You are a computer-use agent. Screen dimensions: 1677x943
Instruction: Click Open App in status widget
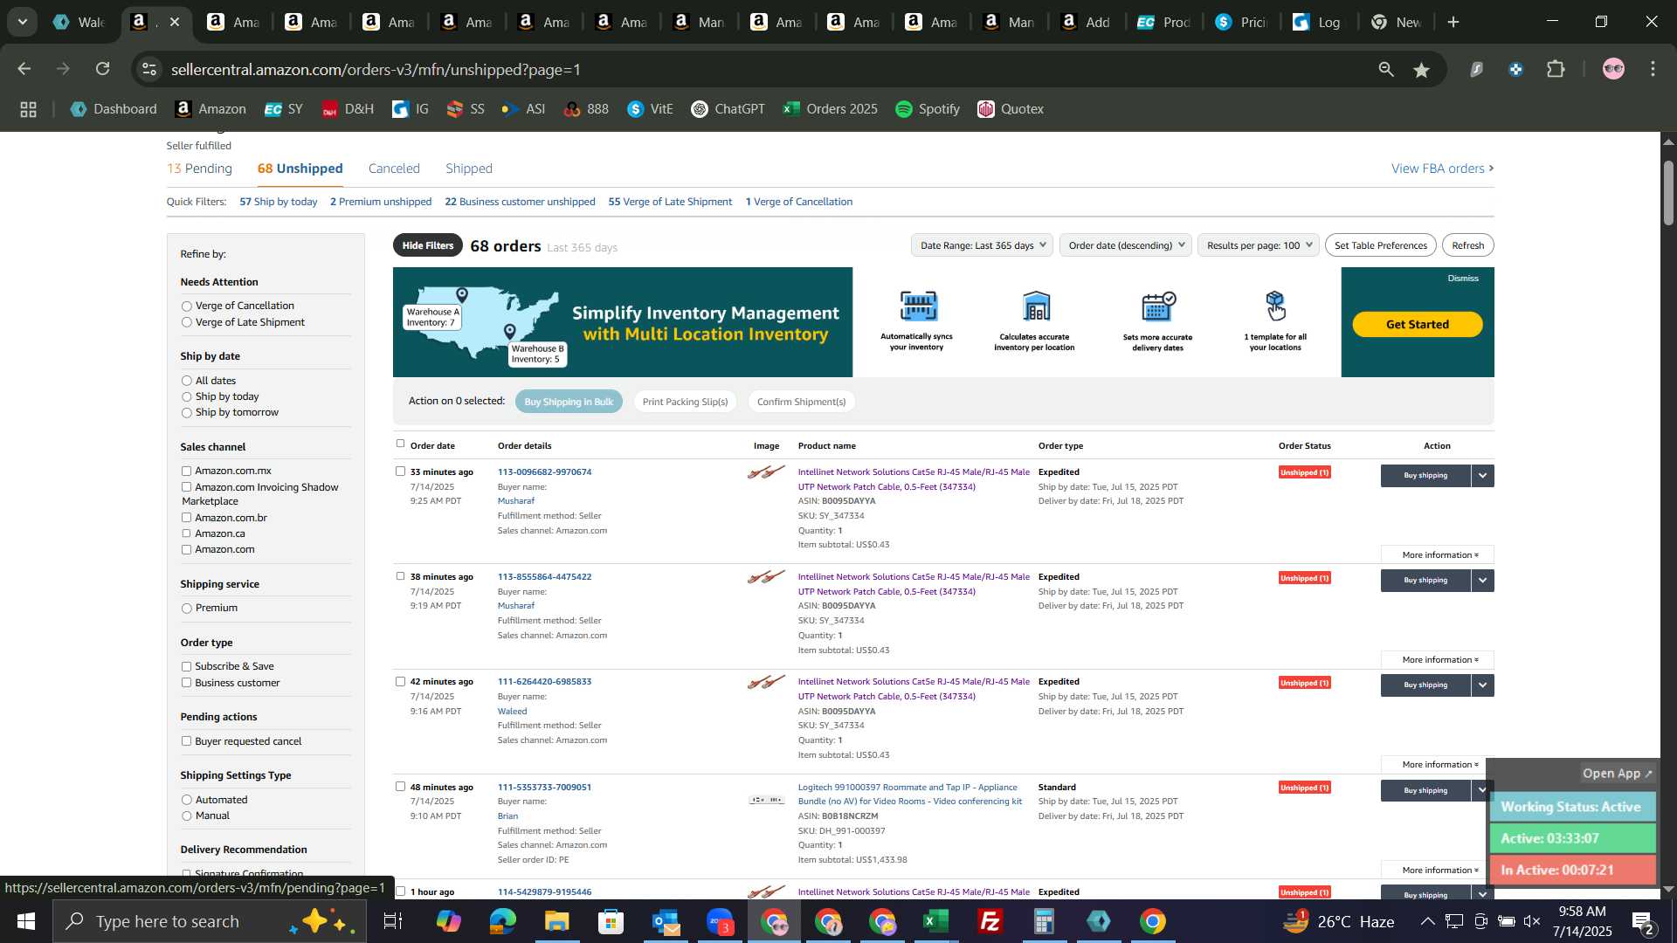point(1618,774)
